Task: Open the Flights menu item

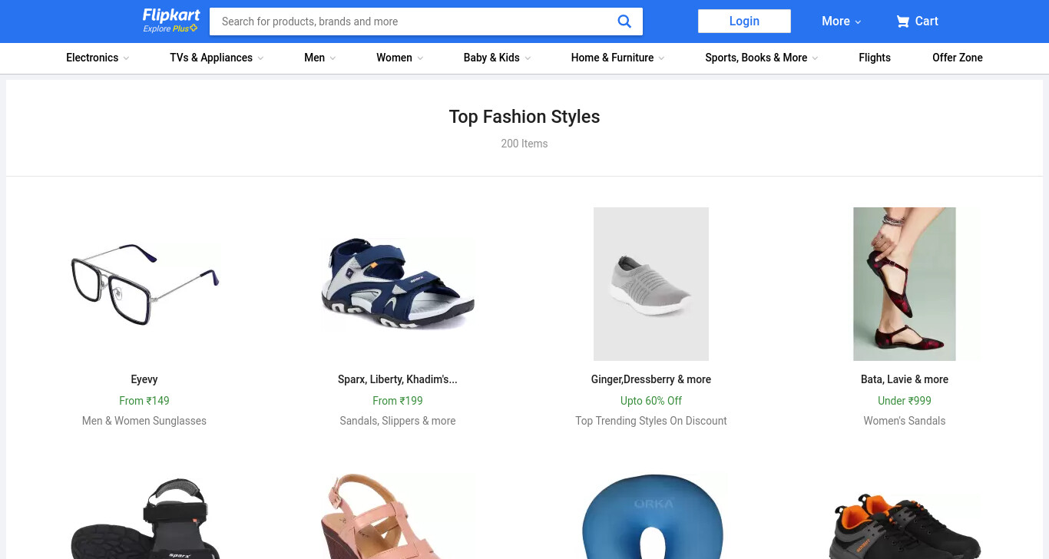Action: 875,58
